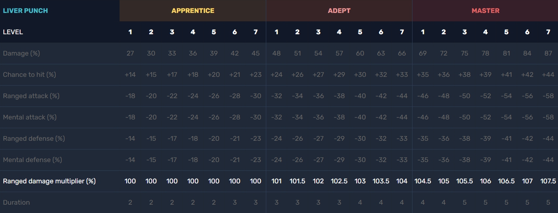The image size is (558, 213).
Task: Click the Mental attack (%) row label
Action: tap(30, 117)
